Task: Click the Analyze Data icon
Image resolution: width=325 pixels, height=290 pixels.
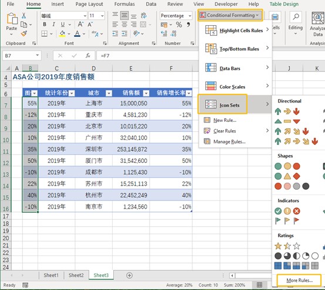Action: (x=318, y=18)
